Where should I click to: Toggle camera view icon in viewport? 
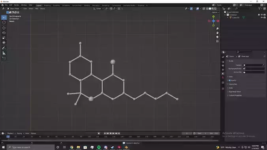(217, 37)
